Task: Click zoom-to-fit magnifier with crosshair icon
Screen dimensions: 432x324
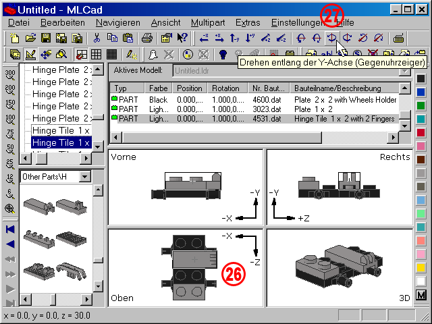Action: pos(10,209)
